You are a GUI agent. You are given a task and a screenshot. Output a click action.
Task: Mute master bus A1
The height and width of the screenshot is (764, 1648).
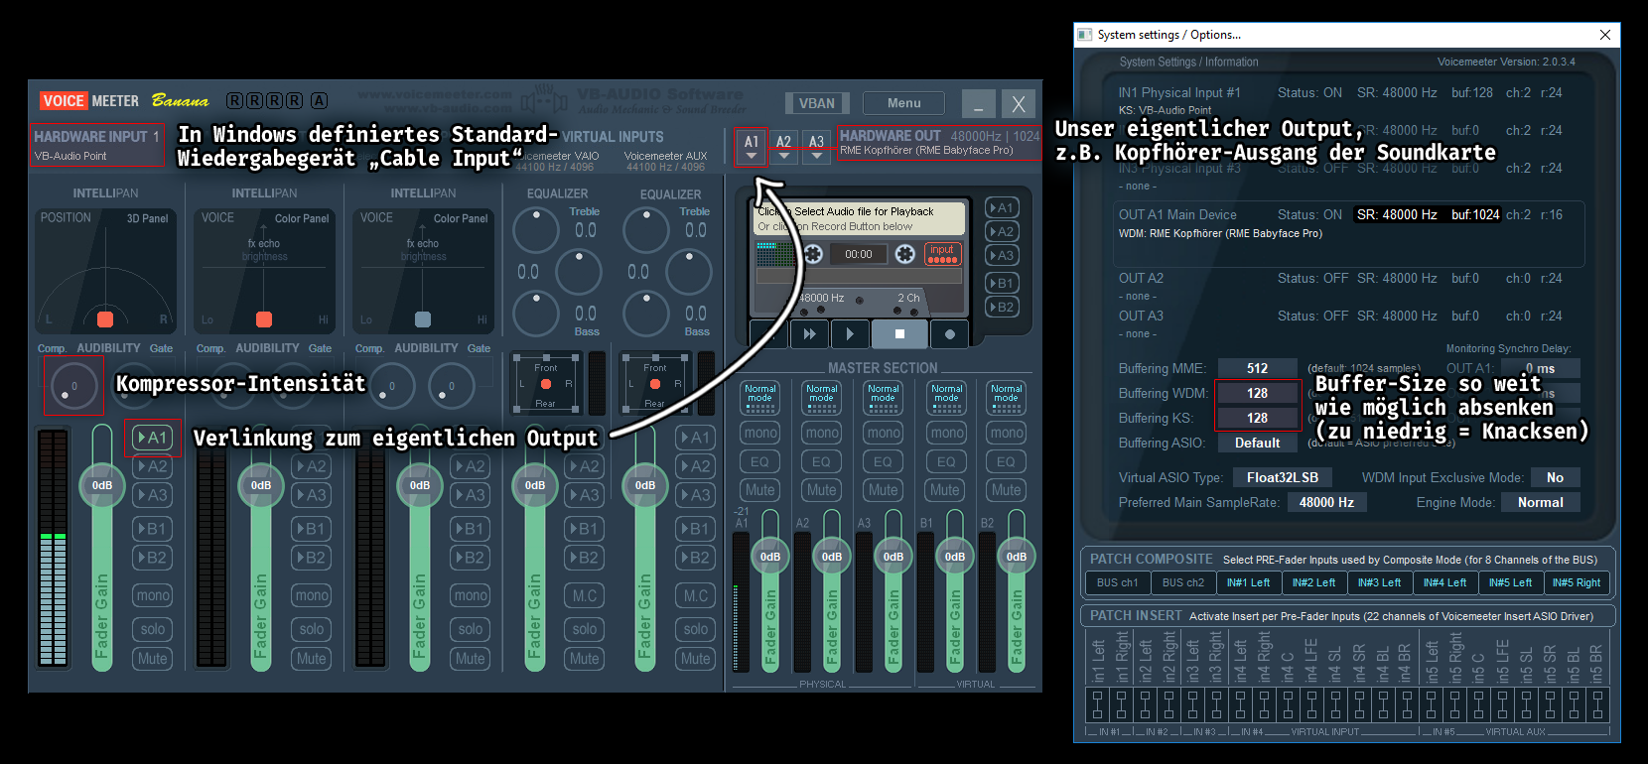click(760, 490)
